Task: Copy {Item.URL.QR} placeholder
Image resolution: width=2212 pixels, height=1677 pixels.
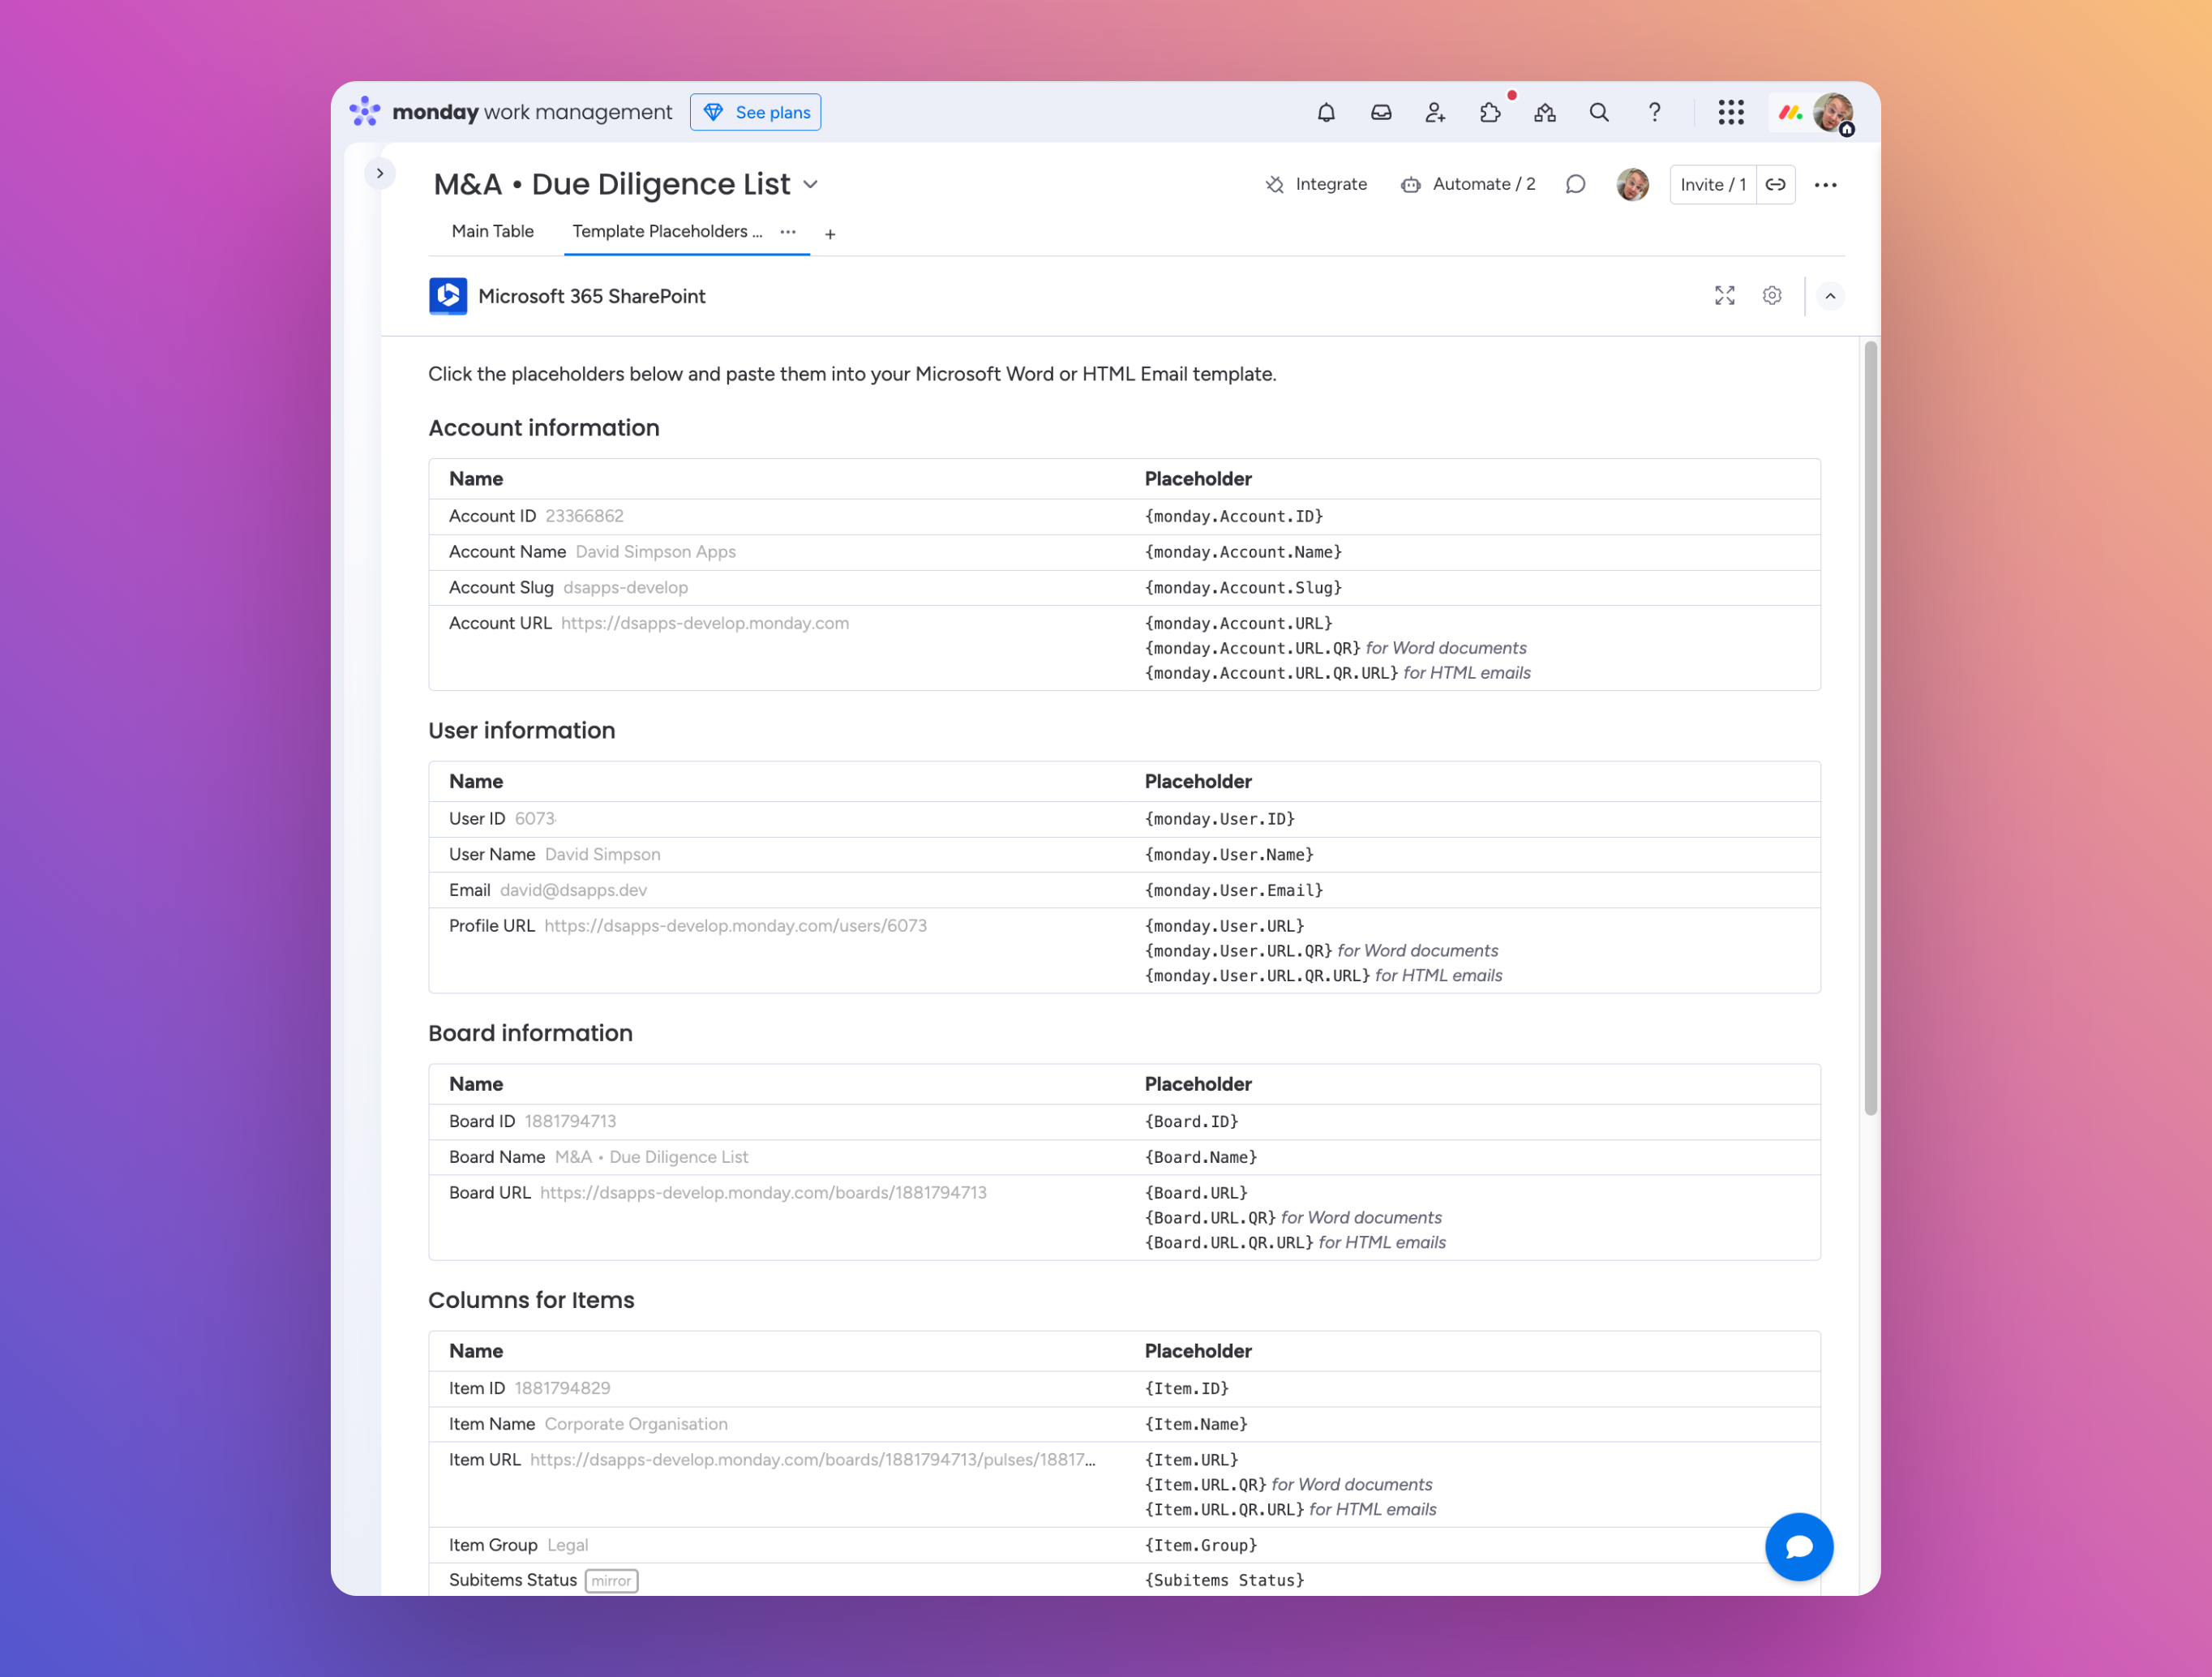Action: click(x=1205, y=1485)
